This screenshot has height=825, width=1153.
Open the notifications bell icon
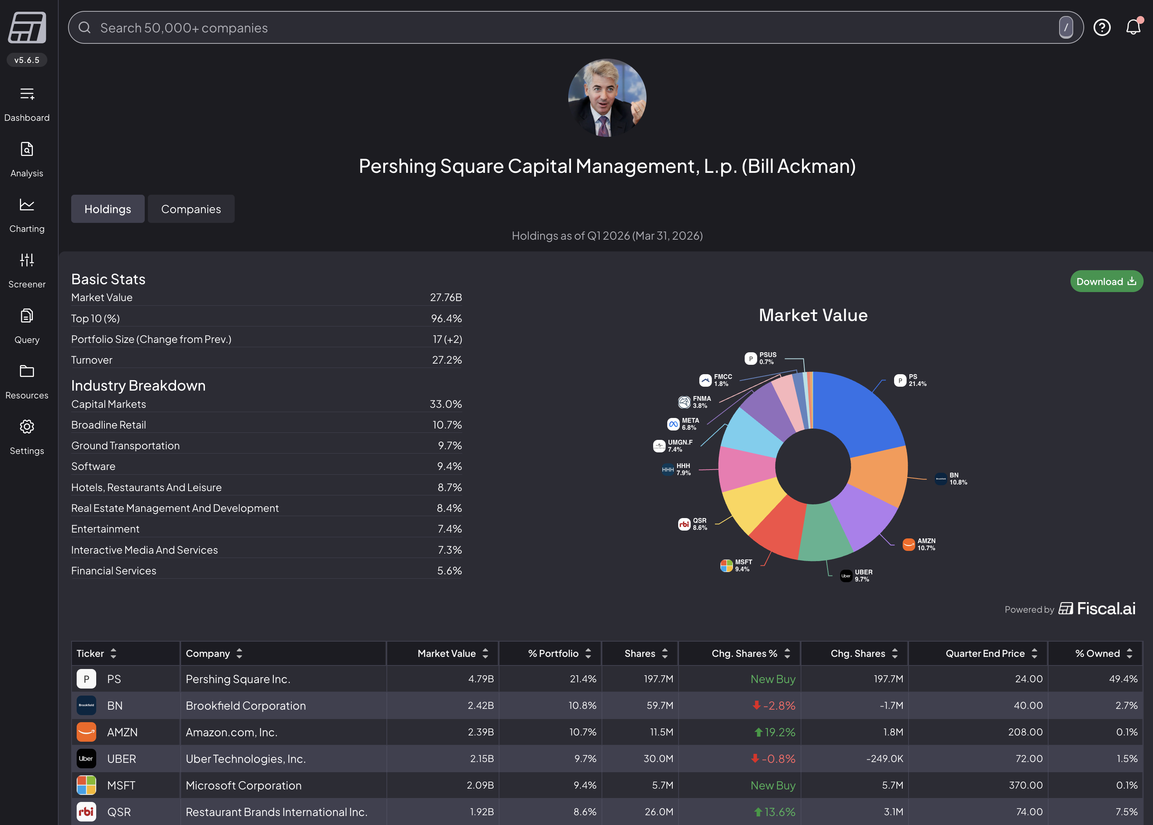tap(1133, 27)
